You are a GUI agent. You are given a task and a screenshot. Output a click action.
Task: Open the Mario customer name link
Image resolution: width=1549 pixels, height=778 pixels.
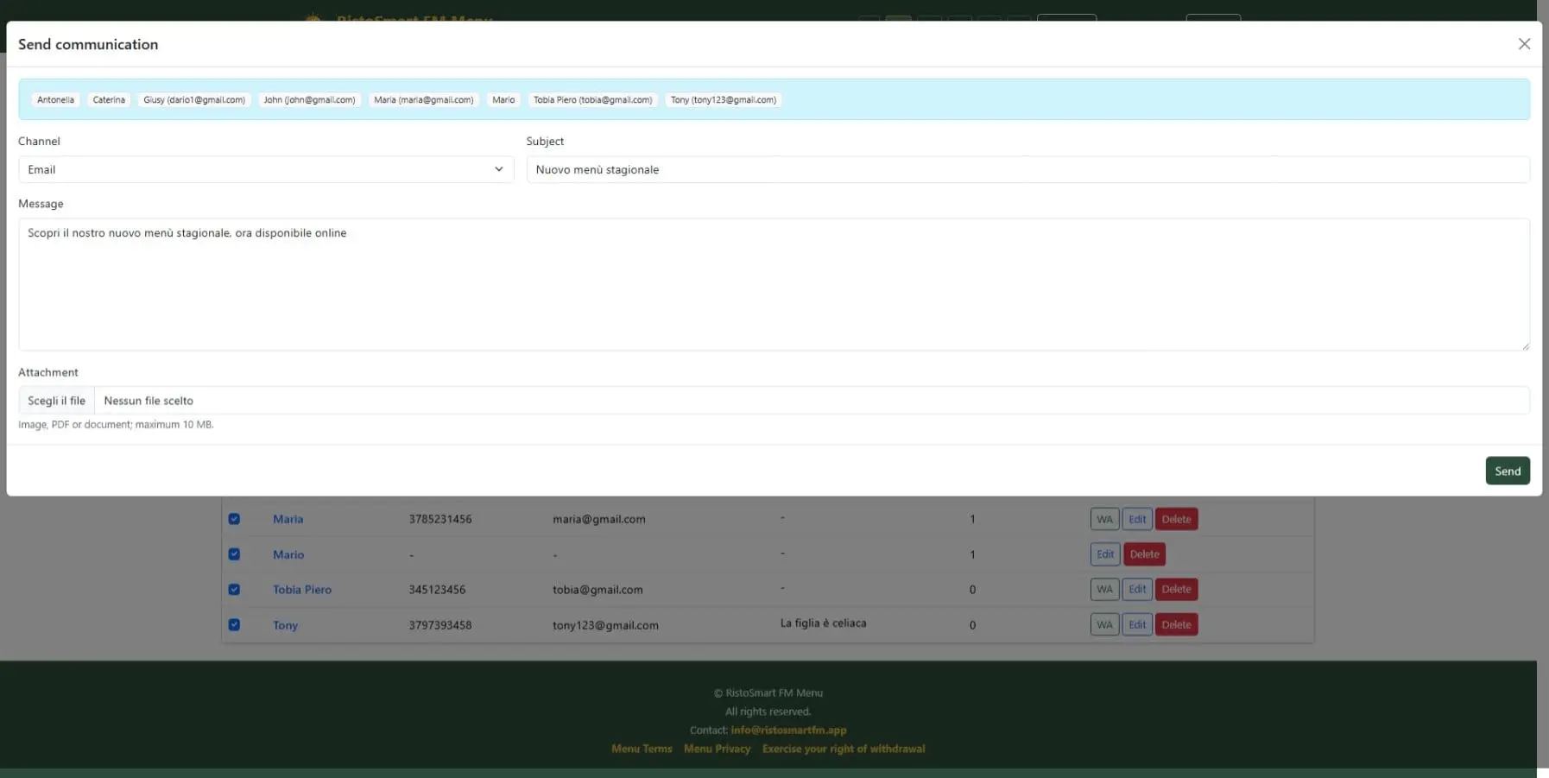(288, 554)
